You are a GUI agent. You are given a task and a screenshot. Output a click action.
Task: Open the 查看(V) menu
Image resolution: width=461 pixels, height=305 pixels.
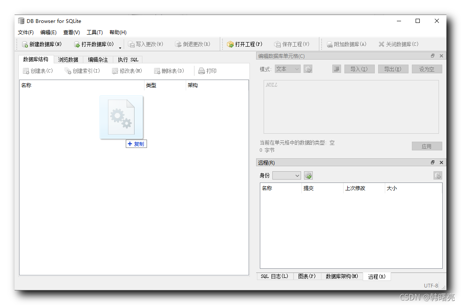pyautogui.click(x=72, y=32)
